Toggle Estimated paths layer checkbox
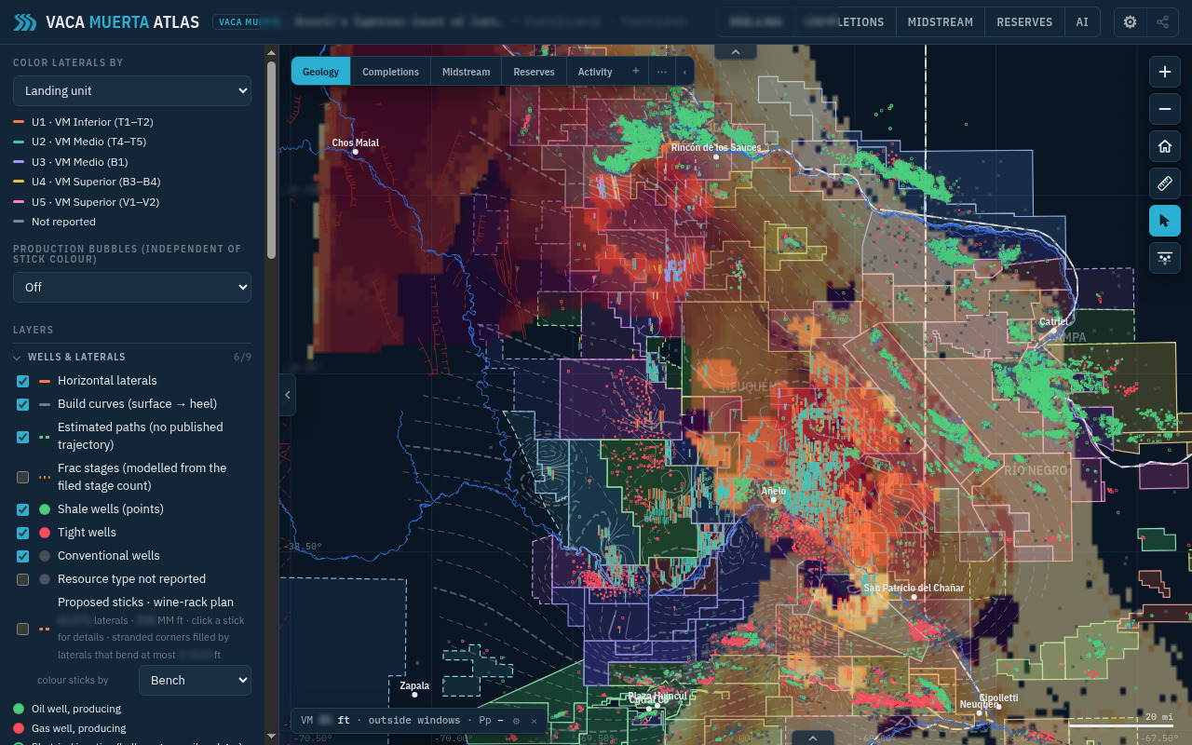This screenshot has height=745, width=1192. coord(23,437)
